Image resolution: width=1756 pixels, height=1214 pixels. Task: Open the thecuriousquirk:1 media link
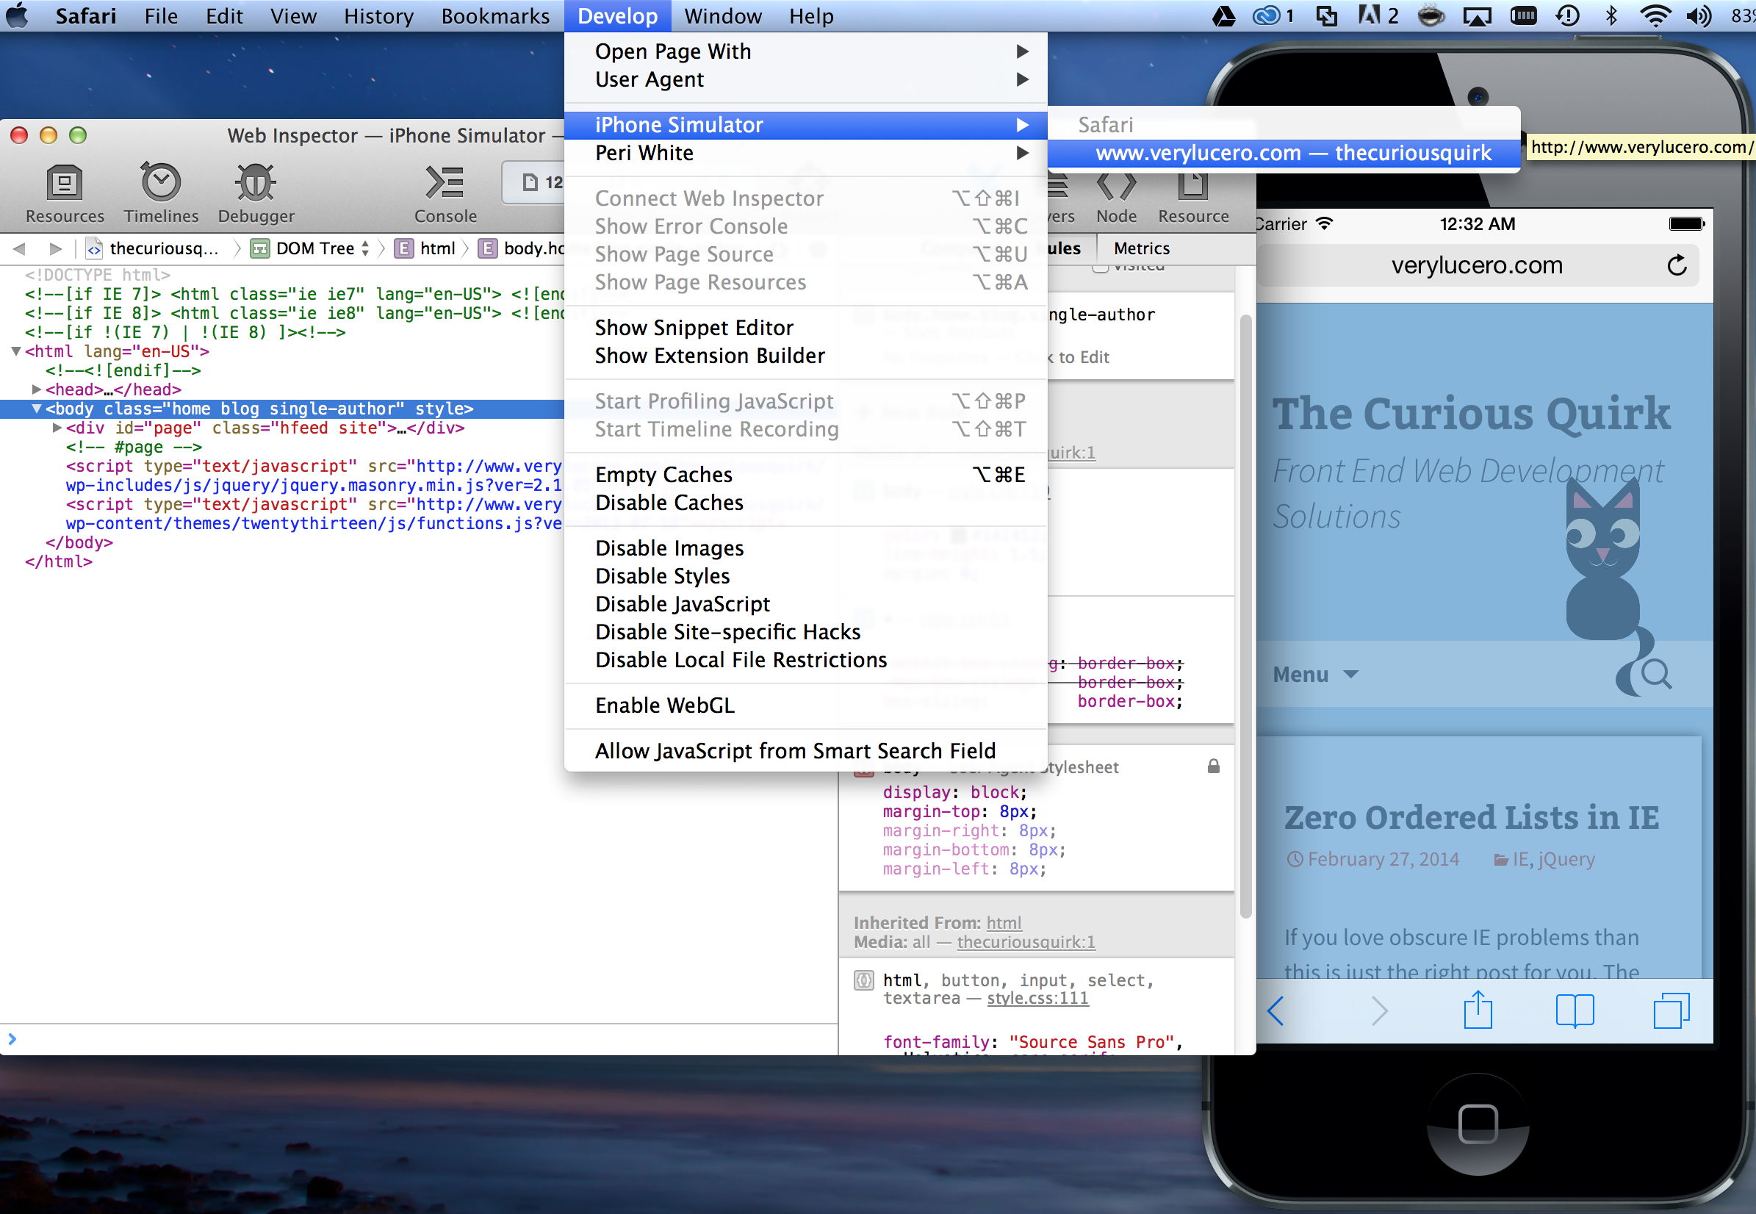(1026, 941)
